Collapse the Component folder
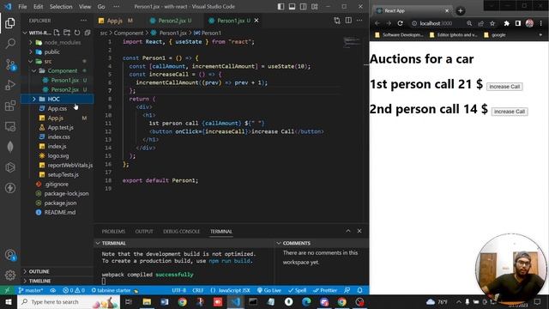This screenshot has height=309, width=549. [x=34, y=70]
